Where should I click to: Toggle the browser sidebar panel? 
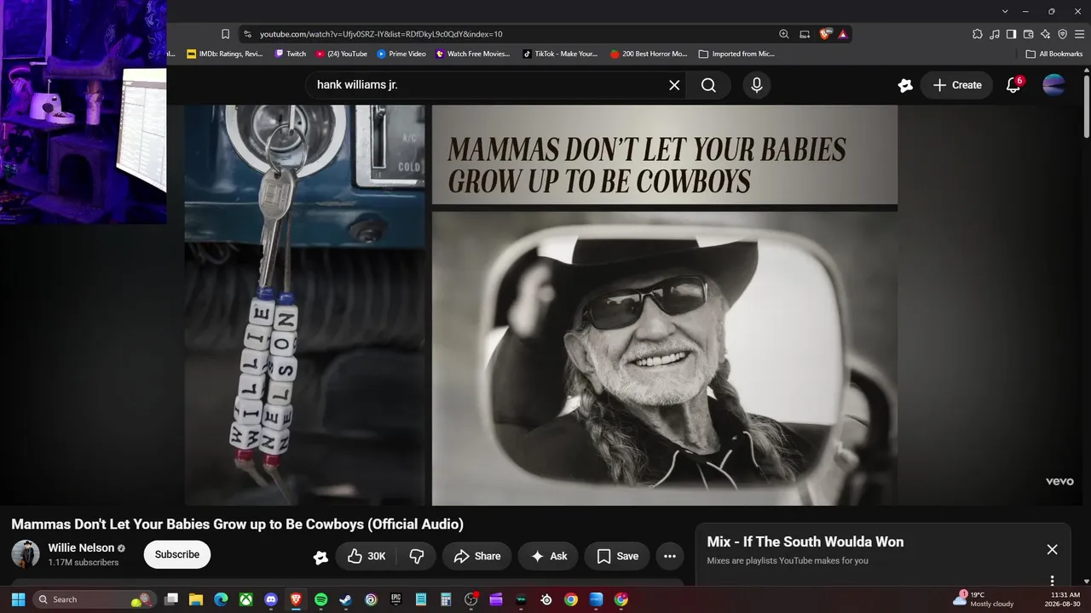click(x=1011, y=34)
